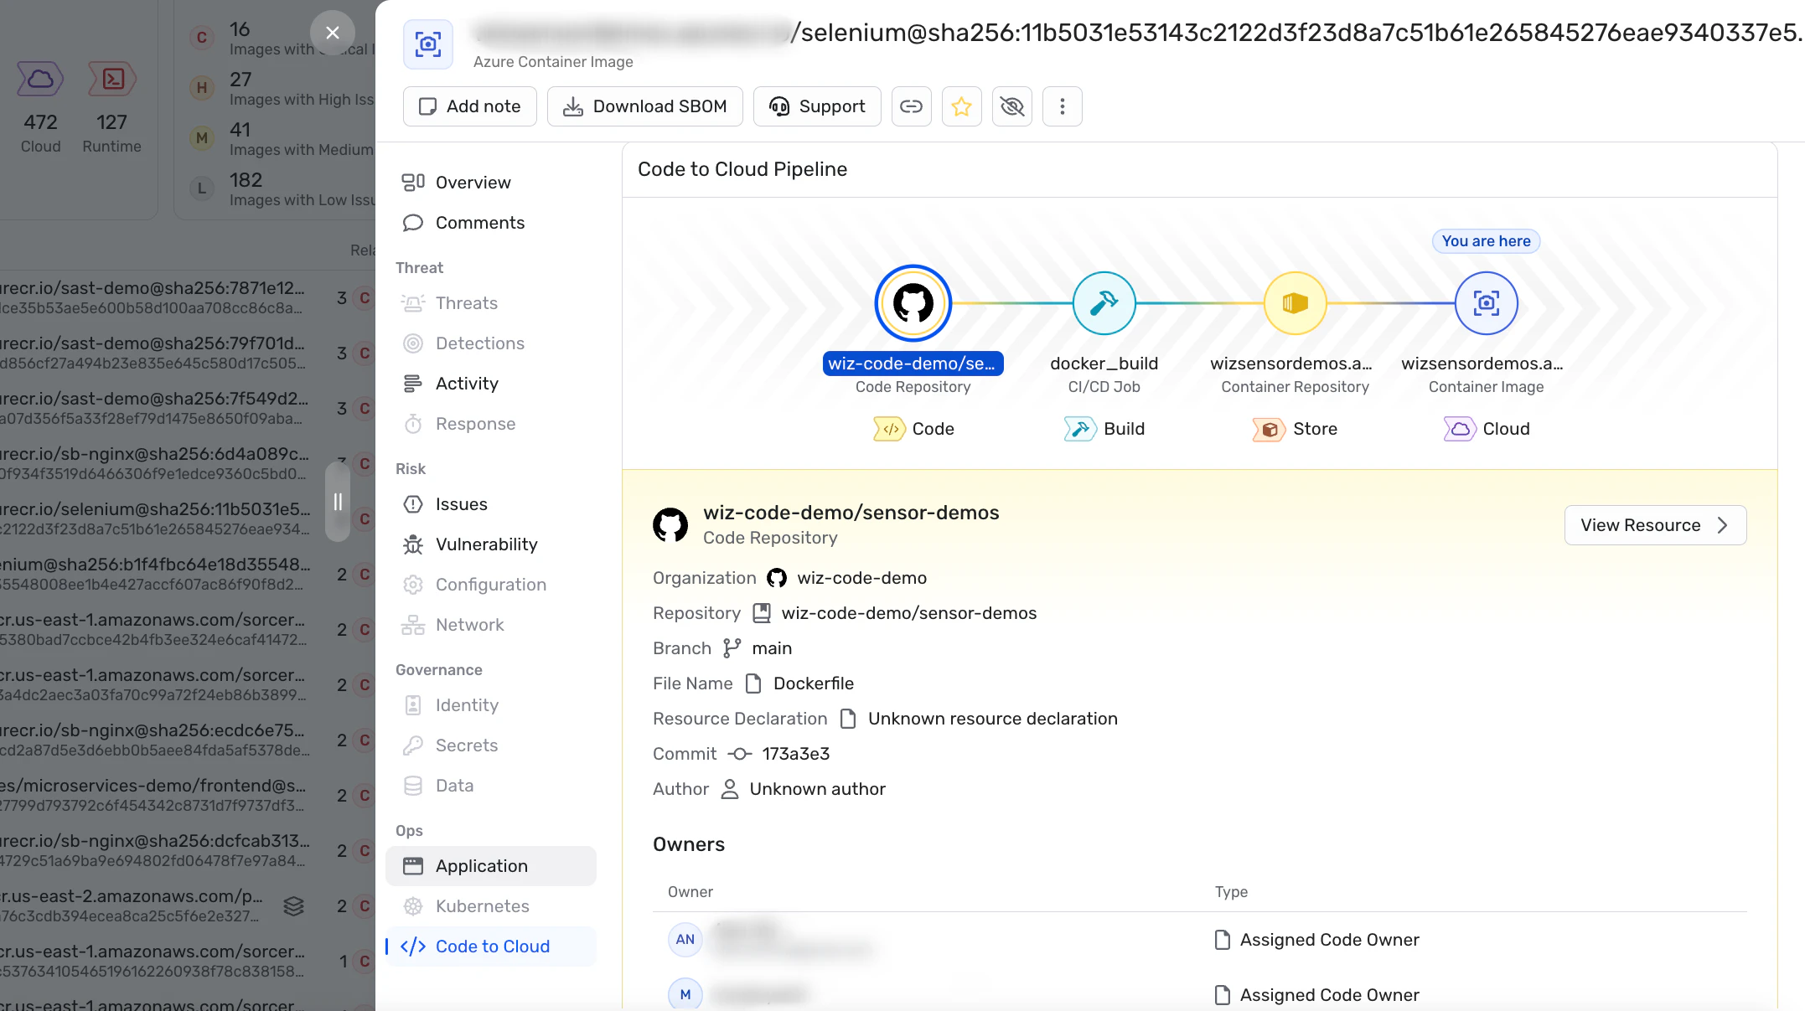The height and width of the screenshot is (1011, 1805).
Task: Click Unknown resource declaration value
Action: point(993,719)
